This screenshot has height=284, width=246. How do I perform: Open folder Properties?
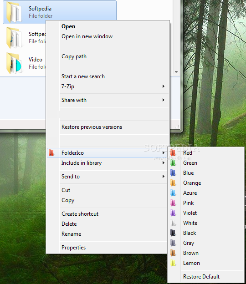point(73,248)
